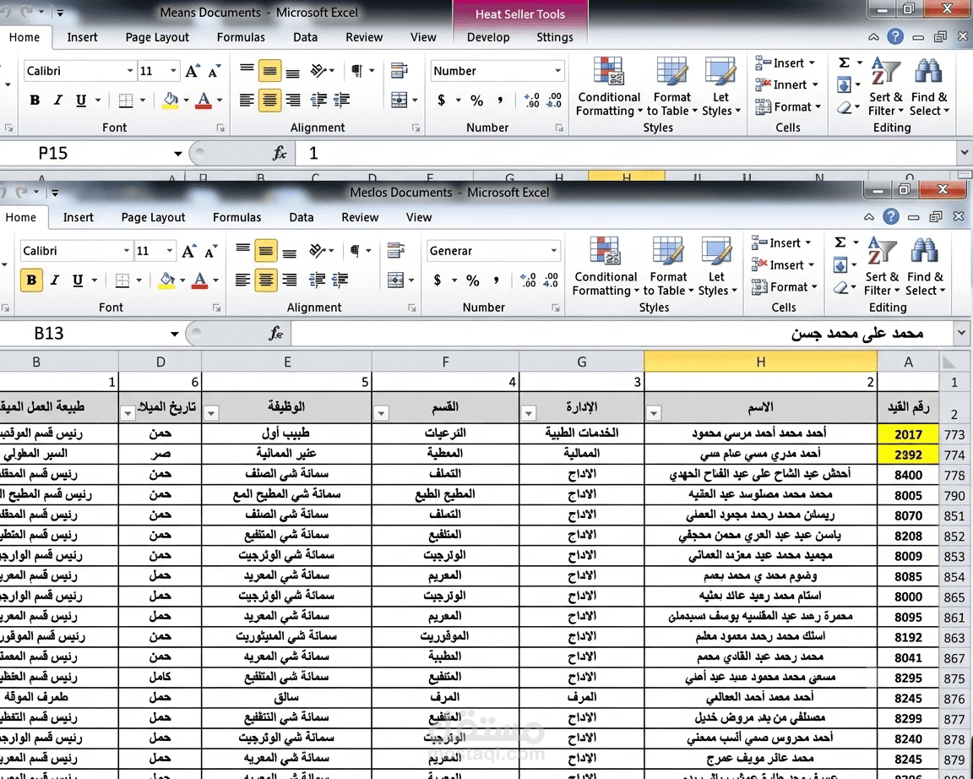Click Format to Table icon in back window
Viewport: 973px width, 779px height.
click(x=672, y=70)
